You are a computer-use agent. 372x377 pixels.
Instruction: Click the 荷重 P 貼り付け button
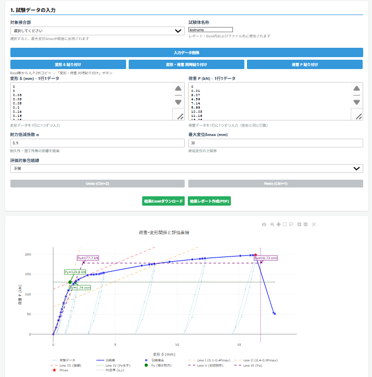pos(305,64)
